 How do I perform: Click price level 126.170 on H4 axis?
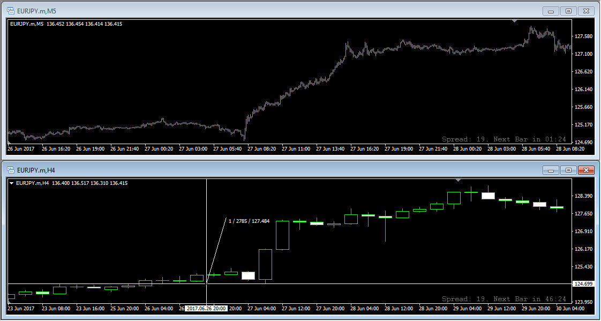tap(583, 249)
